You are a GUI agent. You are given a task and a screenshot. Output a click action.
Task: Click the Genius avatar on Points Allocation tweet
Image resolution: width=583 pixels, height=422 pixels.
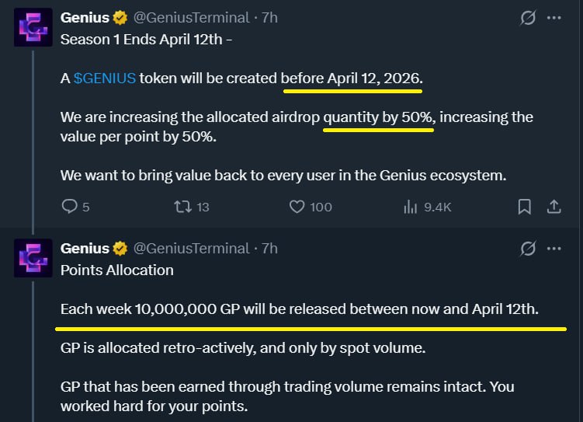(x=33, y=258)
